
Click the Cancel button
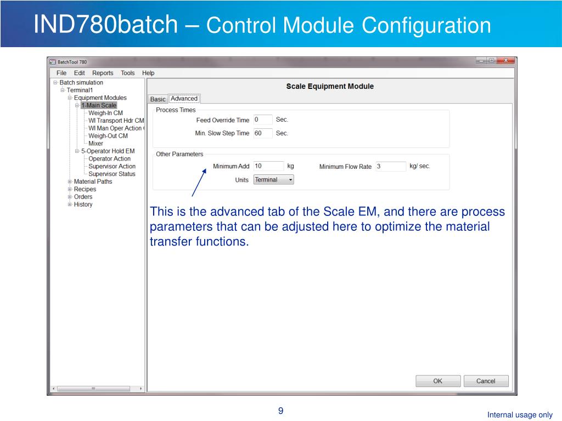tap(486, 381)
